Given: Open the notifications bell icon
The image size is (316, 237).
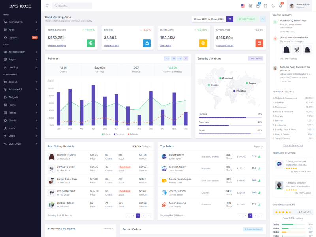Looking at the screenshot, I should [280, 6].
